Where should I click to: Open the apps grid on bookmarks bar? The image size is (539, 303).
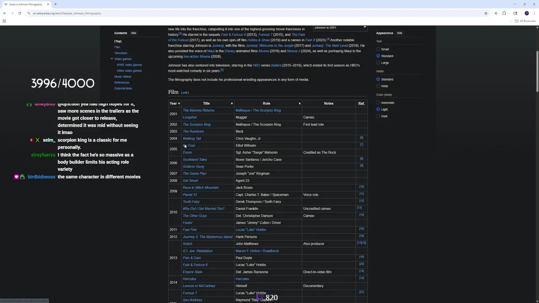(4, 21)
